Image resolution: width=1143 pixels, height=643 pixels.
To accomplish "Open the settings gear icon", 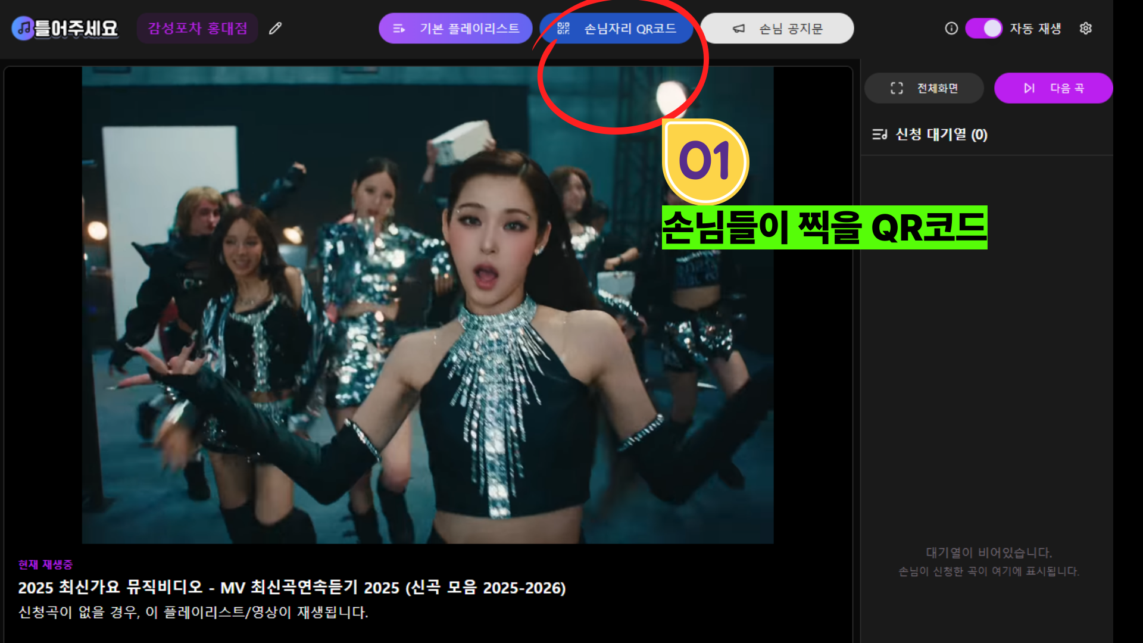I will [x=1086, y=28].
